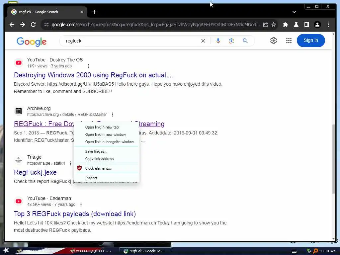Image resolution: width=340 pixels, height=255 pixels.
Task: Open Chrome three-dot menu
Action: click(328, 25)
